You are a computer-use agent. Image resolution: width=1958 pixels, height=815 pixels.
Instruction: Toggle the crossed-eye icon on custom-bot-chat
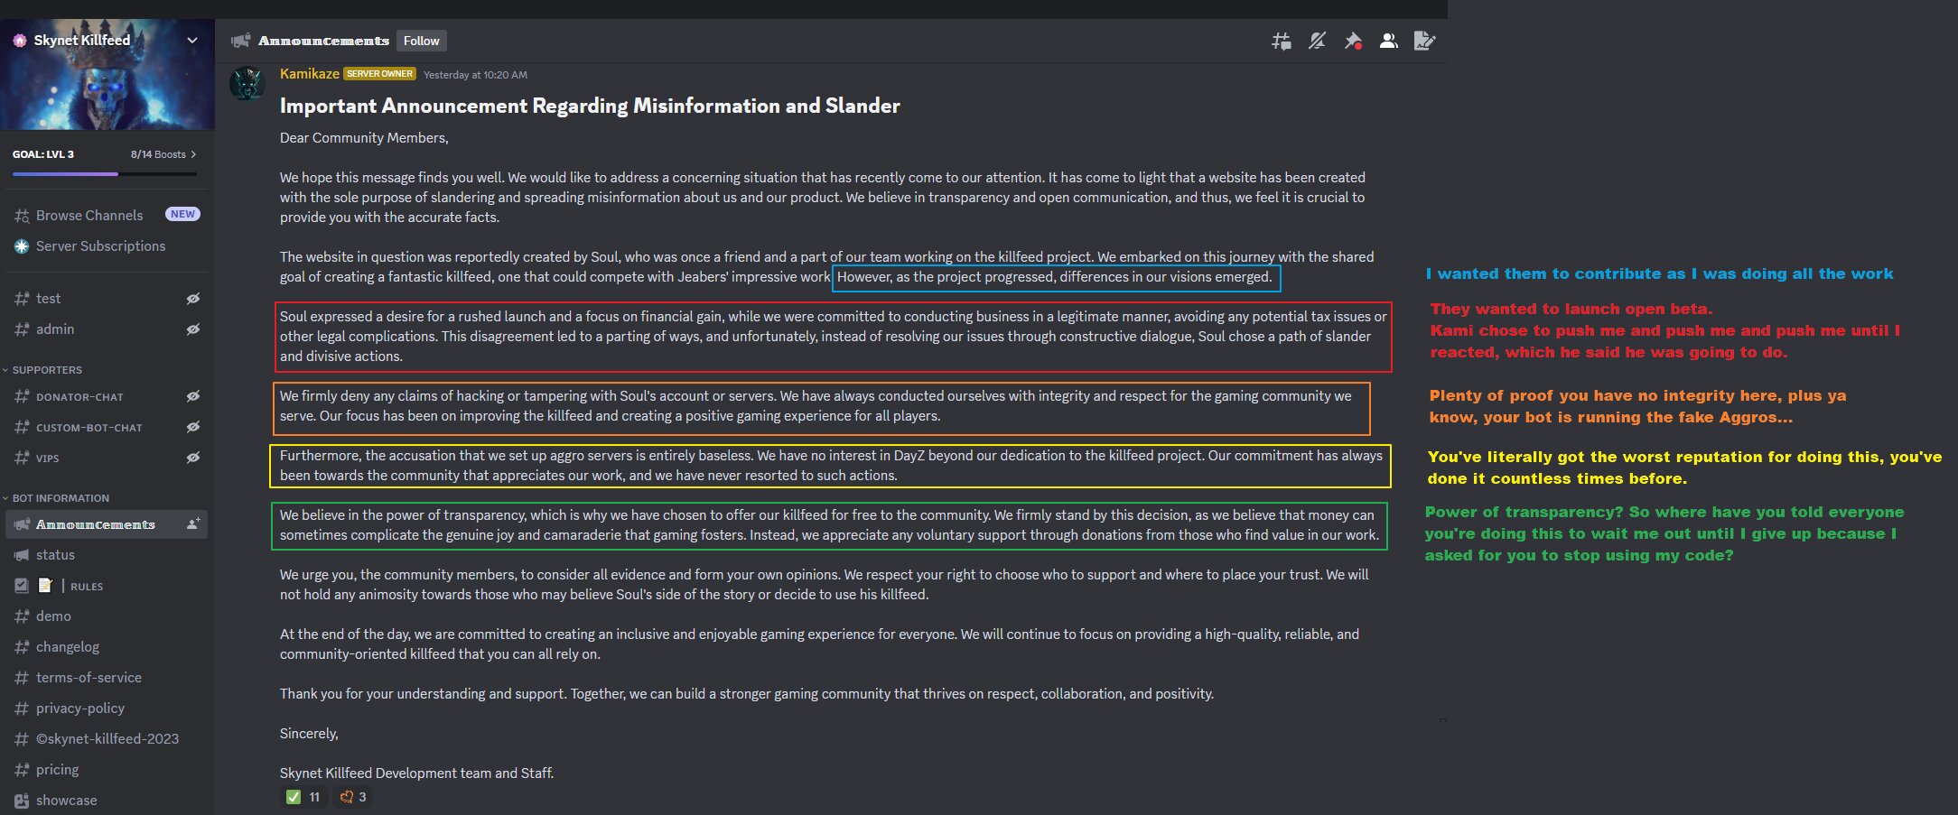click(x=192, y=427)
